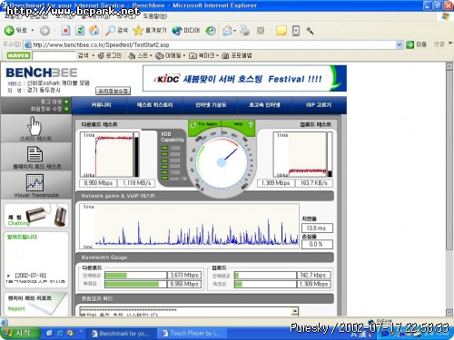Click the BENCHBEE logo

(x=42, y=73)
